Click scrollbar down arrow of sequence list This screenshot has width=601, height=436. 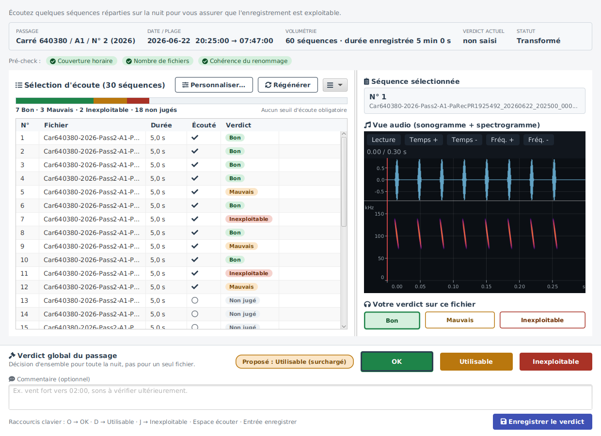pyautogui.click(x=344, y=327)
